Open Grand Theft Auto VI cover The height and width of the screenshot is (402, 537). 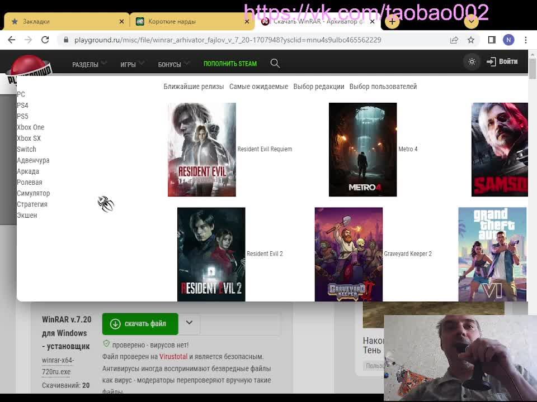click(x=492, y=255)
